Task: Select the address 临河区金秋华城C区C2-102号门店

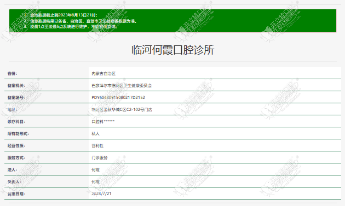Action: click(122, 110)
